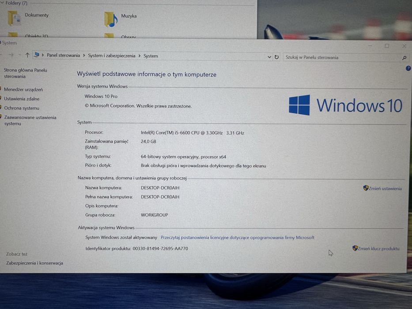Open Ochrona systemu from the sidebar

click(x=22, y=108)
